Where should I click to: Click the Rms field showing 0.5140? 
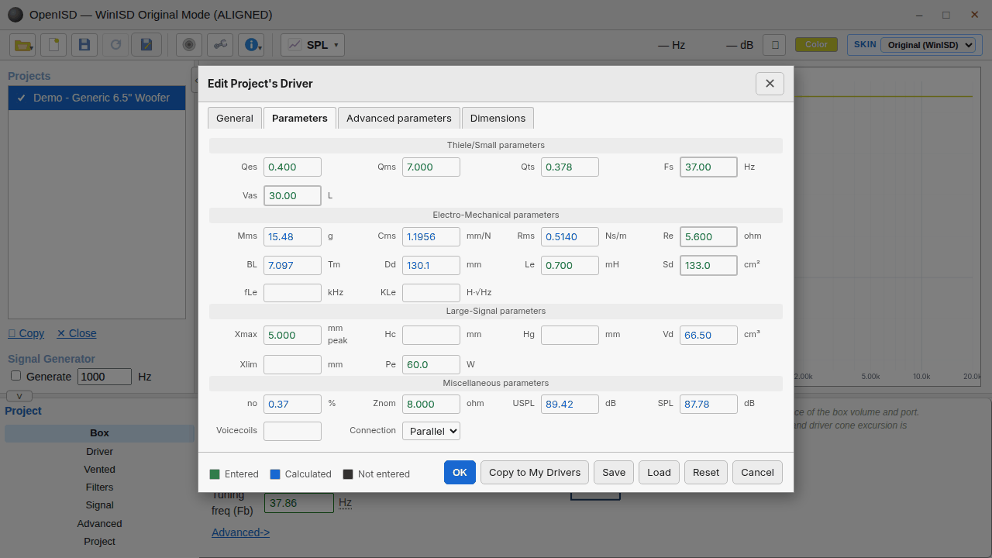coord(570,236)
